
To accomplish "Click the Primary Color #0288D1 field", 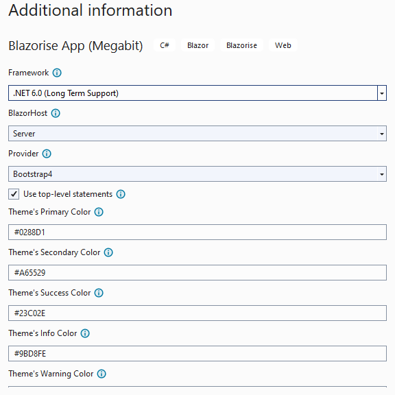I will click(x=197, y=232).
